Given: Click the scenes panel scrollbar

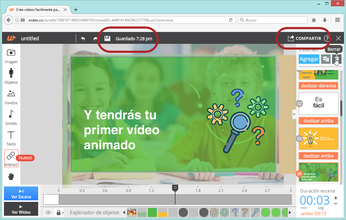Looking at the screenshot, I should [x=341, y=108].
